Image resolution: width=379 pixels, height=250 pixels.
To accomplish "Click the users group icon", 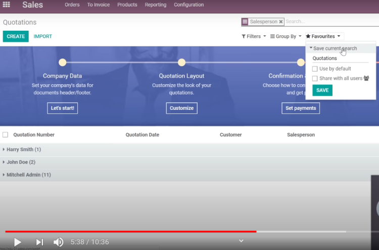I will pos(366,78).
